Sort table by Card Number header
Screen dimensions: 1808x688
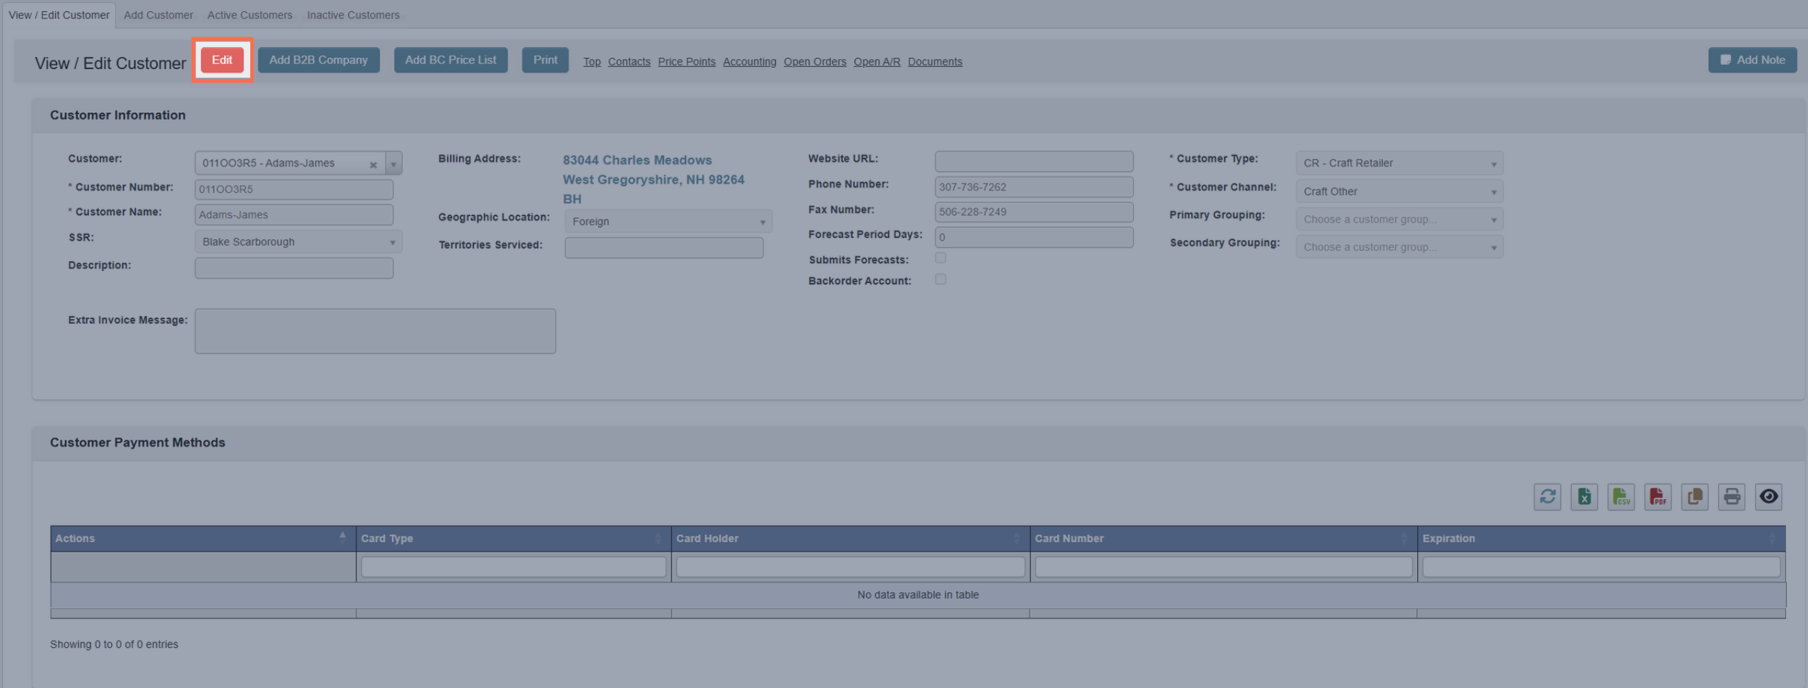1223,538
